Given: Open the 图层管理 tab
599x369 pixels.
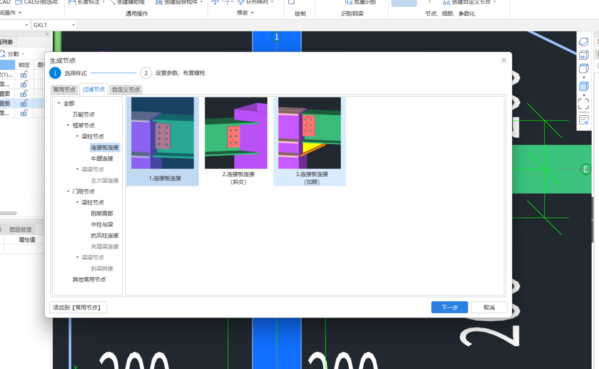Looking at the screenshot, I should [21, 230].
